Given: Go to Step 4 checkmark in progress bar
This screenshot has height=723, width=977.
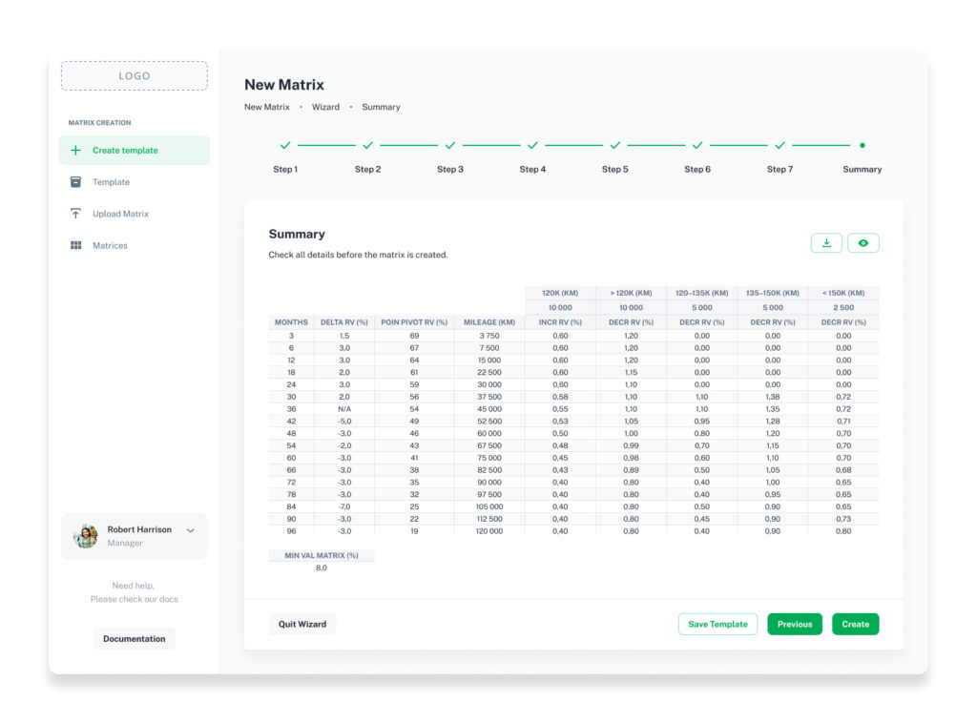Looking at the screenshot, I should [x=532, y=145].
